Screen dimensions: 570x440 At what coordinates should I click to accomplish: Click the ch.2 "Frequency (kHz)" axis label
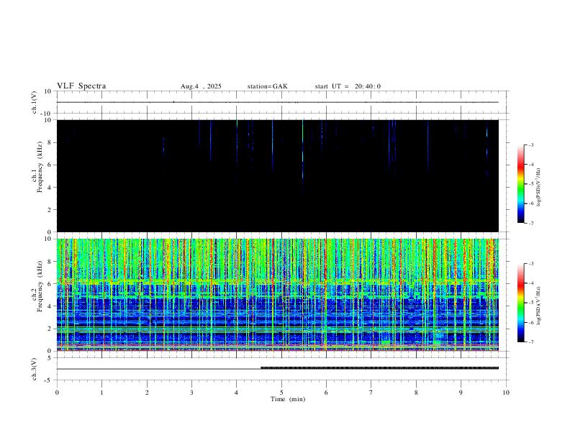(40, 286)
